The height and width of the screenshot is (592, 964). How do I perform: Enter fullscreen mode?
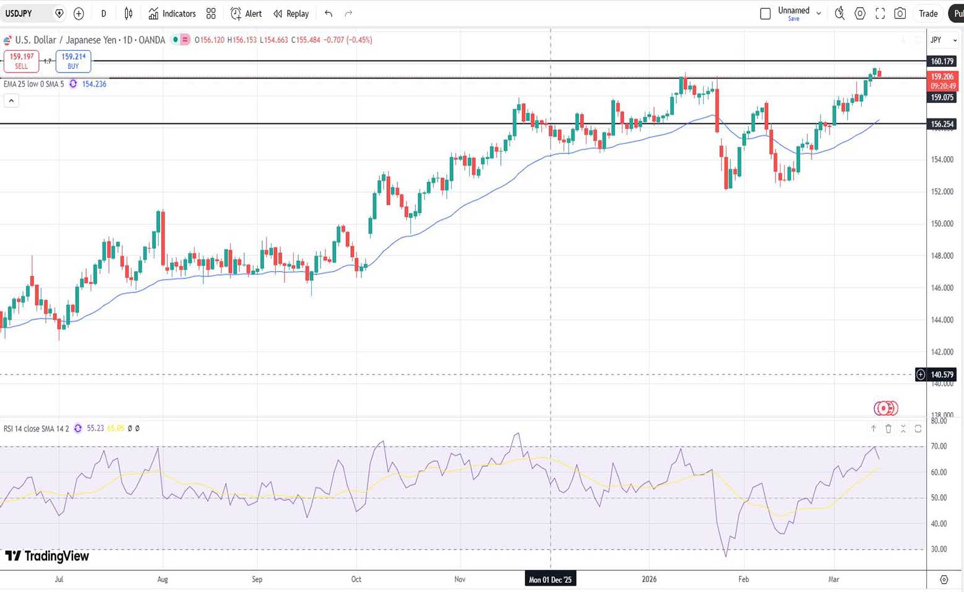880,14
